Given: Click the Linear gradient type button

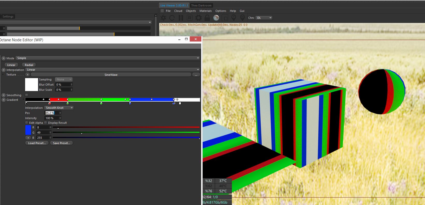Looking at the screenshot, I should (x=11, y=65).
